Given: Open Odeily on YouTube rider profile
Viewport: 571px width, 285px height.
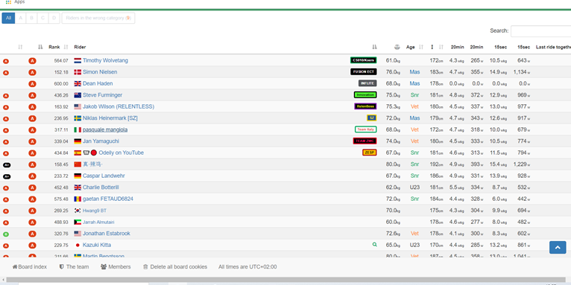Looking at the screenshot, I should pos(122,153).
